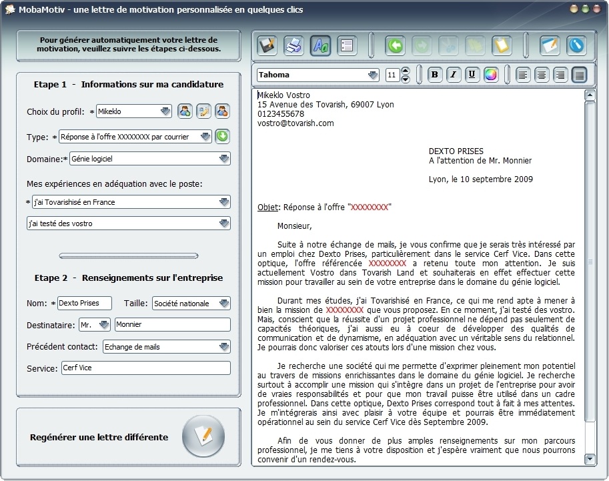Copy text with the duplicate pages icon

point(475,45)
